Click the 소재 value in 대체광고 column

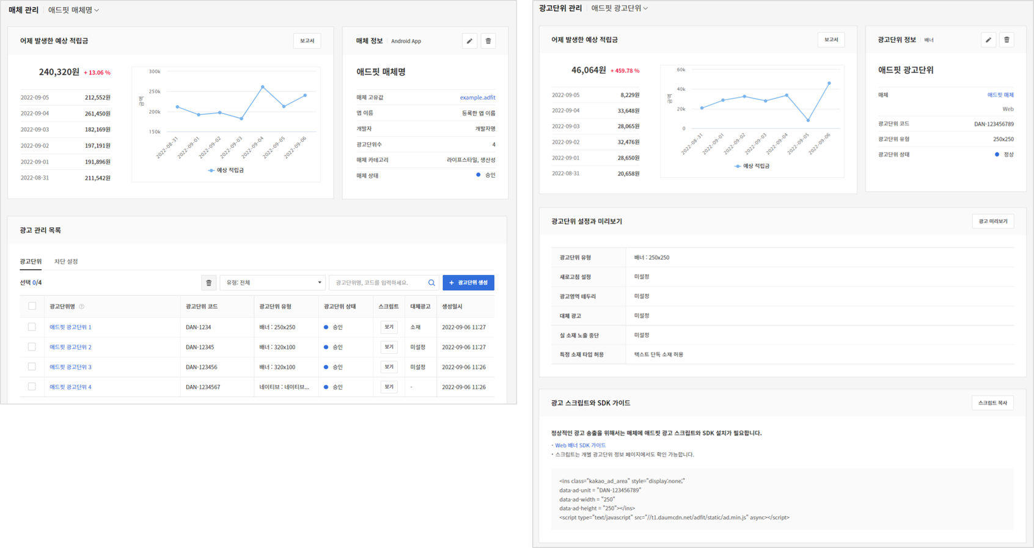click(415, 327)
